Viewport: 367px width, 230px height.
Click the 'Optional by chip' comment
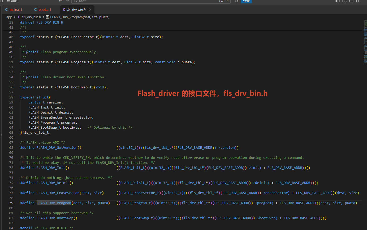(110, 128)
